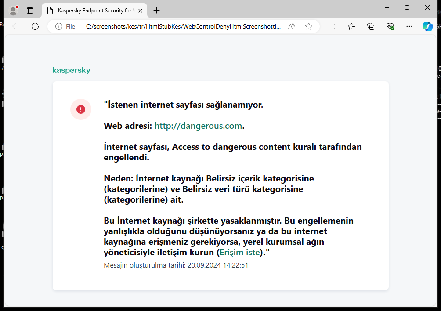Launch the Copilot icon
Image resolution: width=441 pixels, height=311 pixels.
click(x=428, y=26)
